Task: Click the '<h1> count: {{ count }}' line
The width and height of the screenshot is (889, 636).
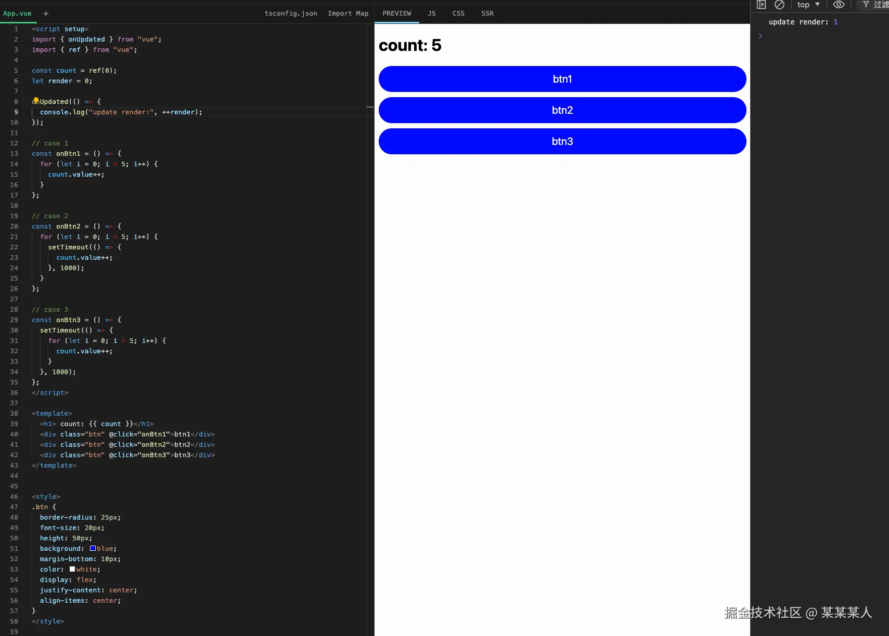Action: (97, 424)
